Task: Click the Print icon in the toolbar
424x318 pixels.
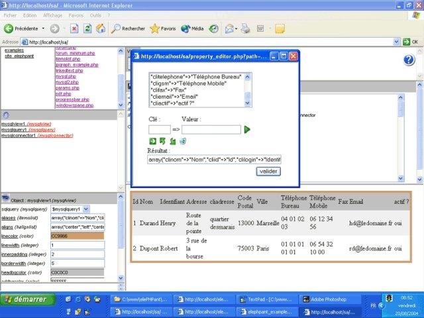Action: click(245, 28)
